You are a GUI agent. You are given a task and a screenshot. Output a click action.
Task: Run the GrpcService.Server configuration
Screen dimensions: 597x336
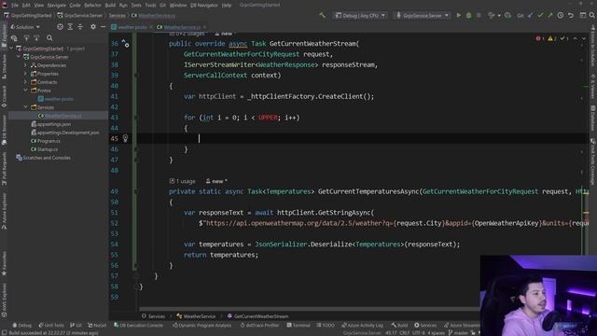[459, 15]
